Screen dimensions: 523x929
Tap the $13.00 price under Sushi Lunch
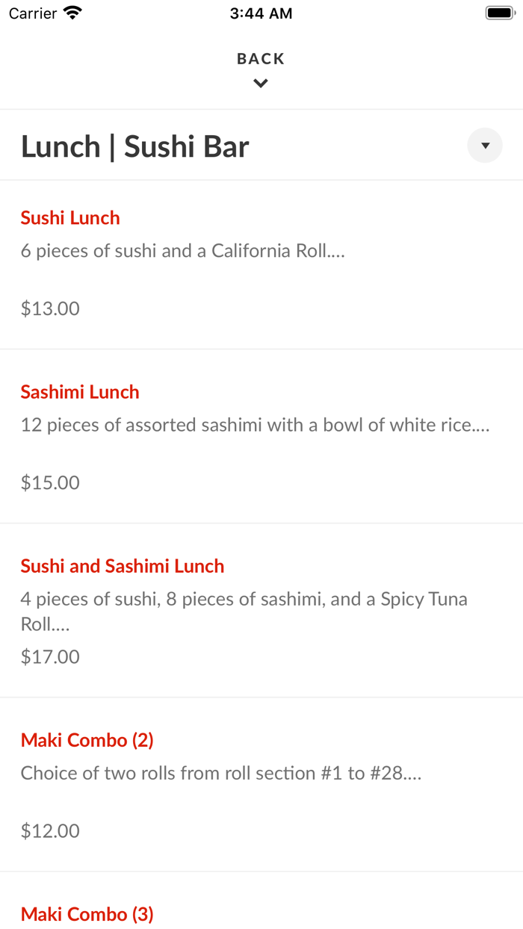point(49,308)
